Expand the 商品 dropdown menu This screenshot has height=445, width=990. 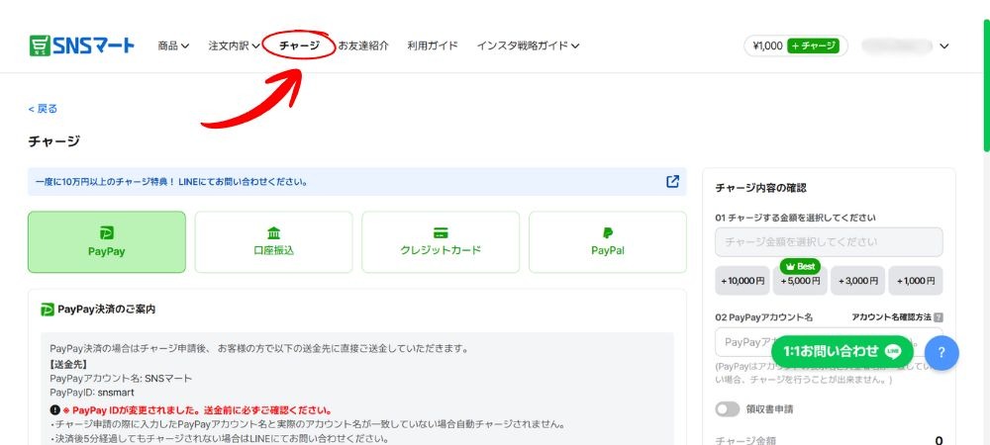tap(173, 45)
